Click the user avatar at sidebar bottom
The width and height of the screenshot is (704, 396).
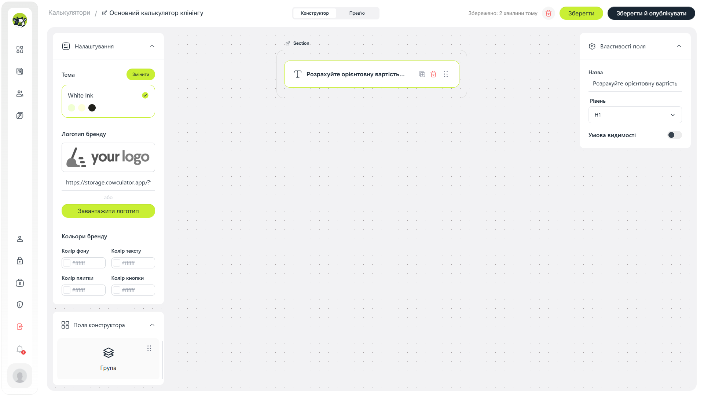(20, 376)
